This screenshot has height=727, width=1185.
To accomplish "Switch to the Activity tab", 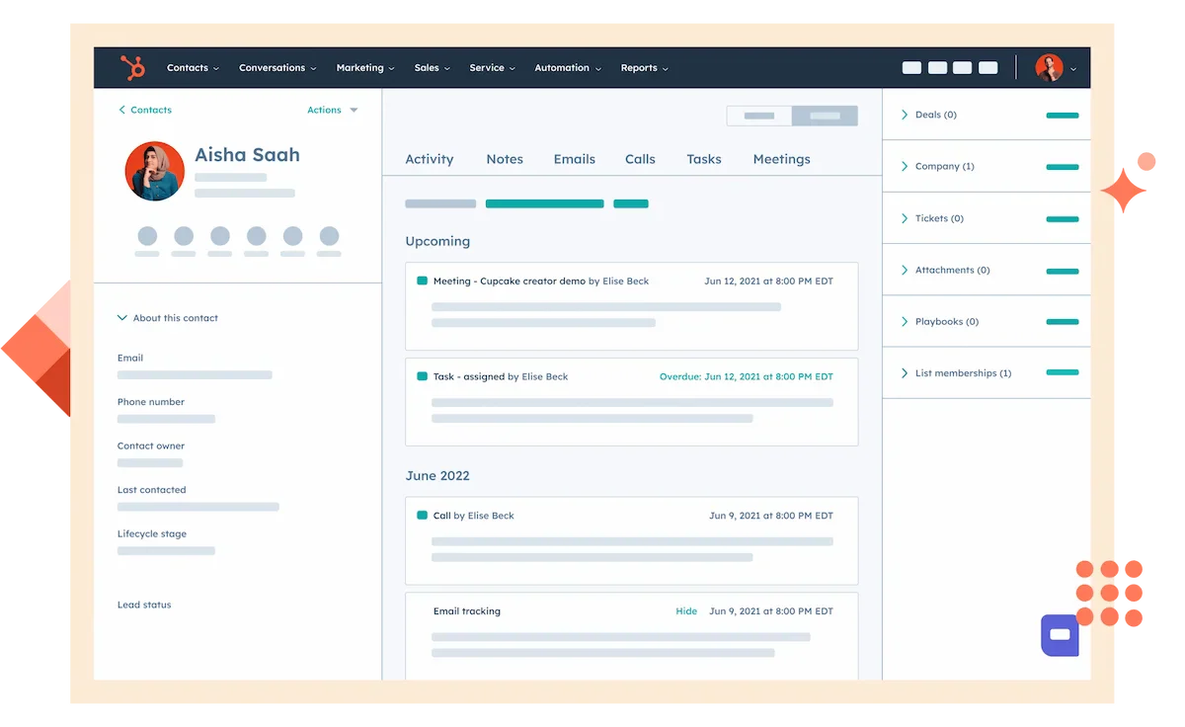I will point(430,159).
